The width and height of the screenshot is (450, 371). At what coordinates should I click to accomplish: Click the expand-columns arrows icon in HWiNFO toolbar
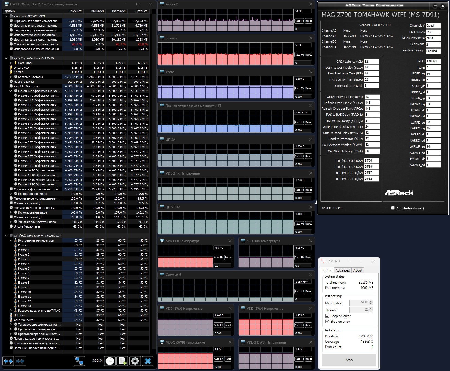click(x=8, y=361)
